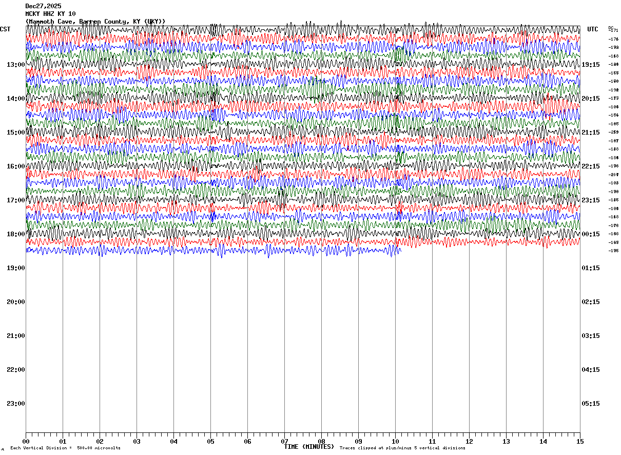The height and width of the screenshot is (455, 621).
Task: Select the 15:00 CST time label
Action: (x=16, y=132)
